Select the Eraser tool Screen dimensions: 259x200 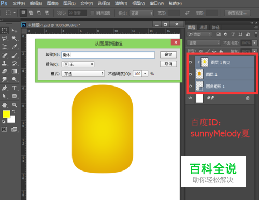pos(4,72)
